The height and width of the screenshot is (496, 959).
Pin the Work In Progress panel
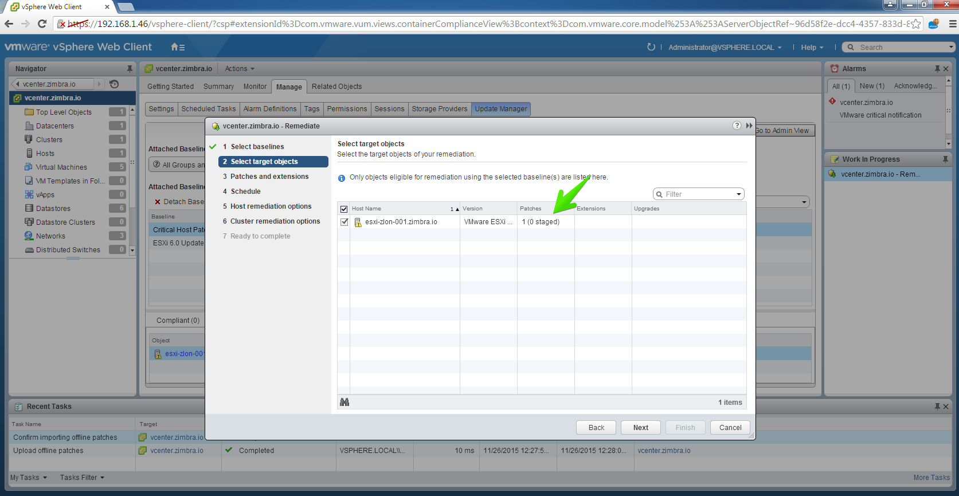pyautogui.click(x=945, y=159)
